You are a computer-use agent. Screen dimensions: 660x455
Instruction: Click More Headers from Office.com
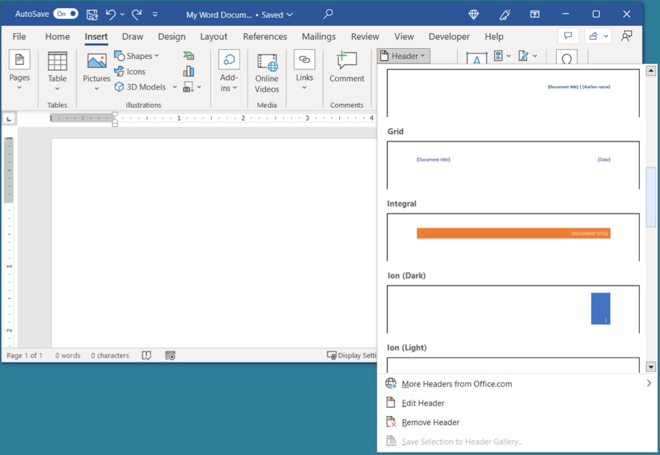pos(457,383)
